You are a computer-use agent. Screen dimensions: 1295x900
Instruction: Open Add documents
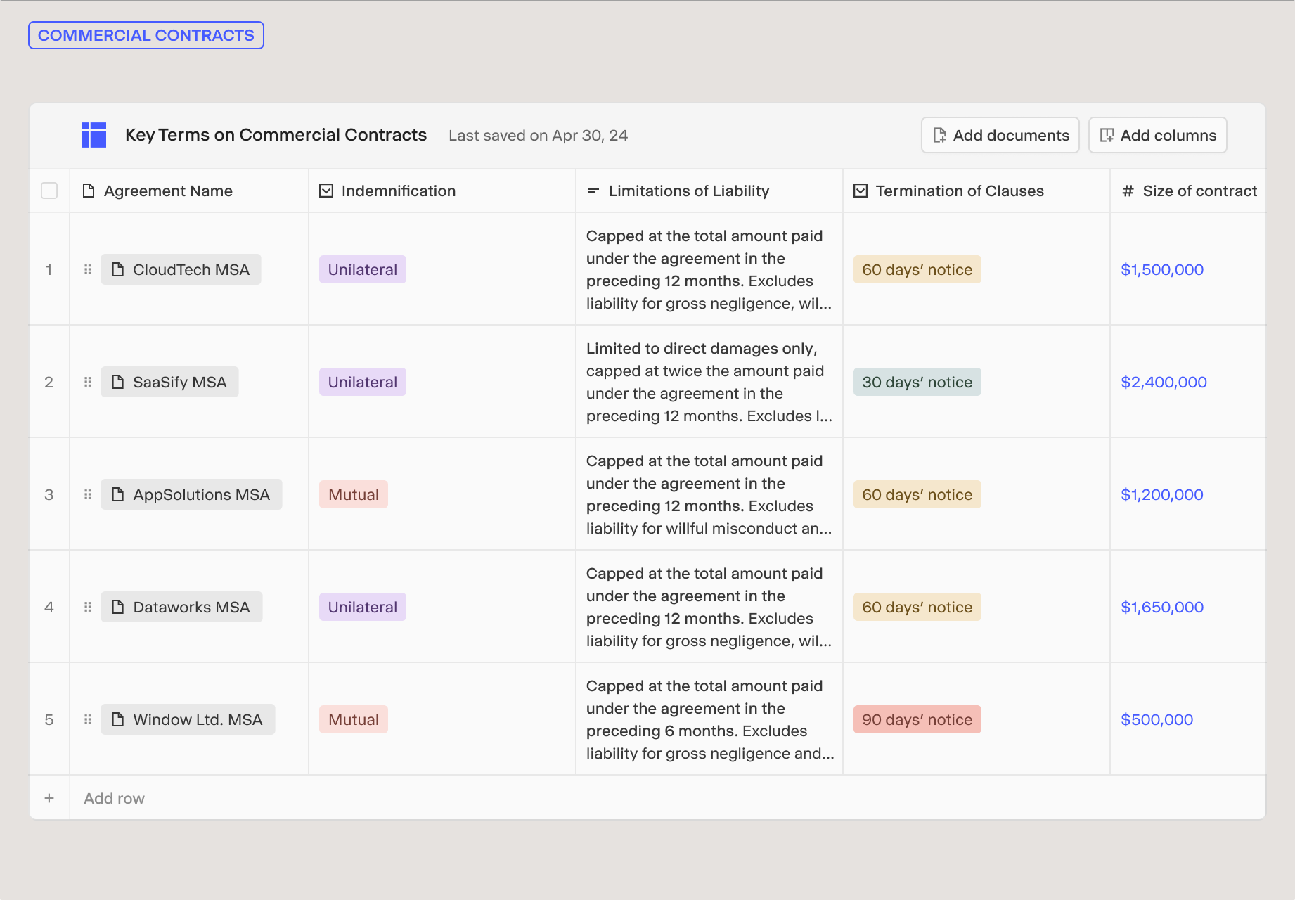pyautogui.click(x=1000, y=134)
